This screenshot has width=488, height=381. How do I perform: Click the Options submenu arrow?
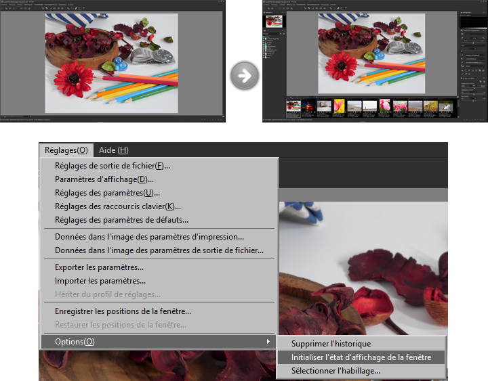tap(269, 342)
